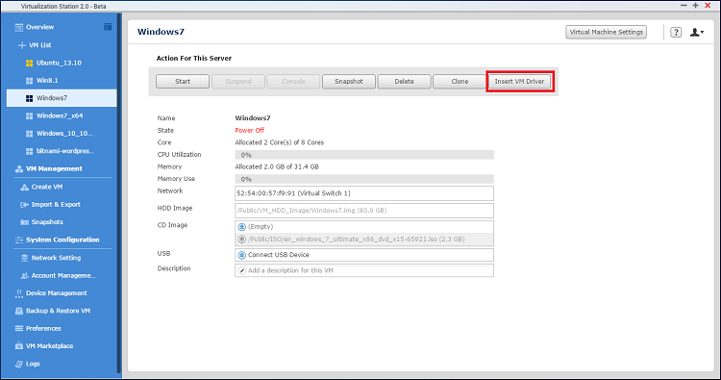Viewport: 721px width, 380px height.
Task: Click the VM Management icon
Action: click(19, 169)
